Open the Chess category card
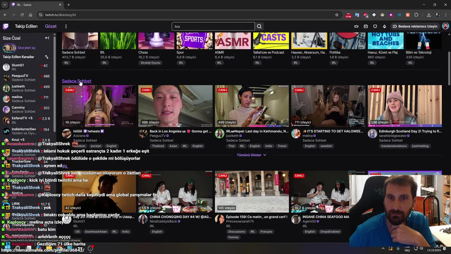The height and width of the screenshot is (254, 451). [x=156, y=41]
